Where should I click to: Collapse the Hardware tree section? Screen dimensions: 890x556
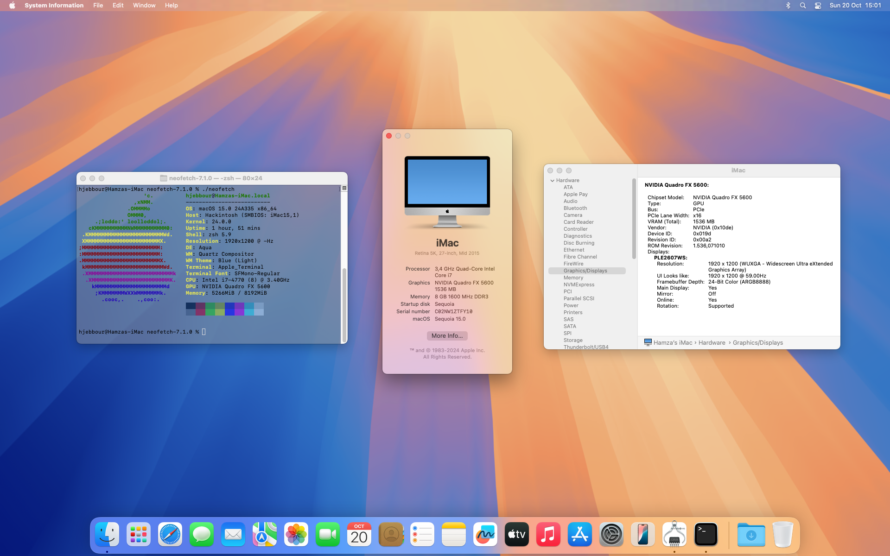(x=552, y=181)
